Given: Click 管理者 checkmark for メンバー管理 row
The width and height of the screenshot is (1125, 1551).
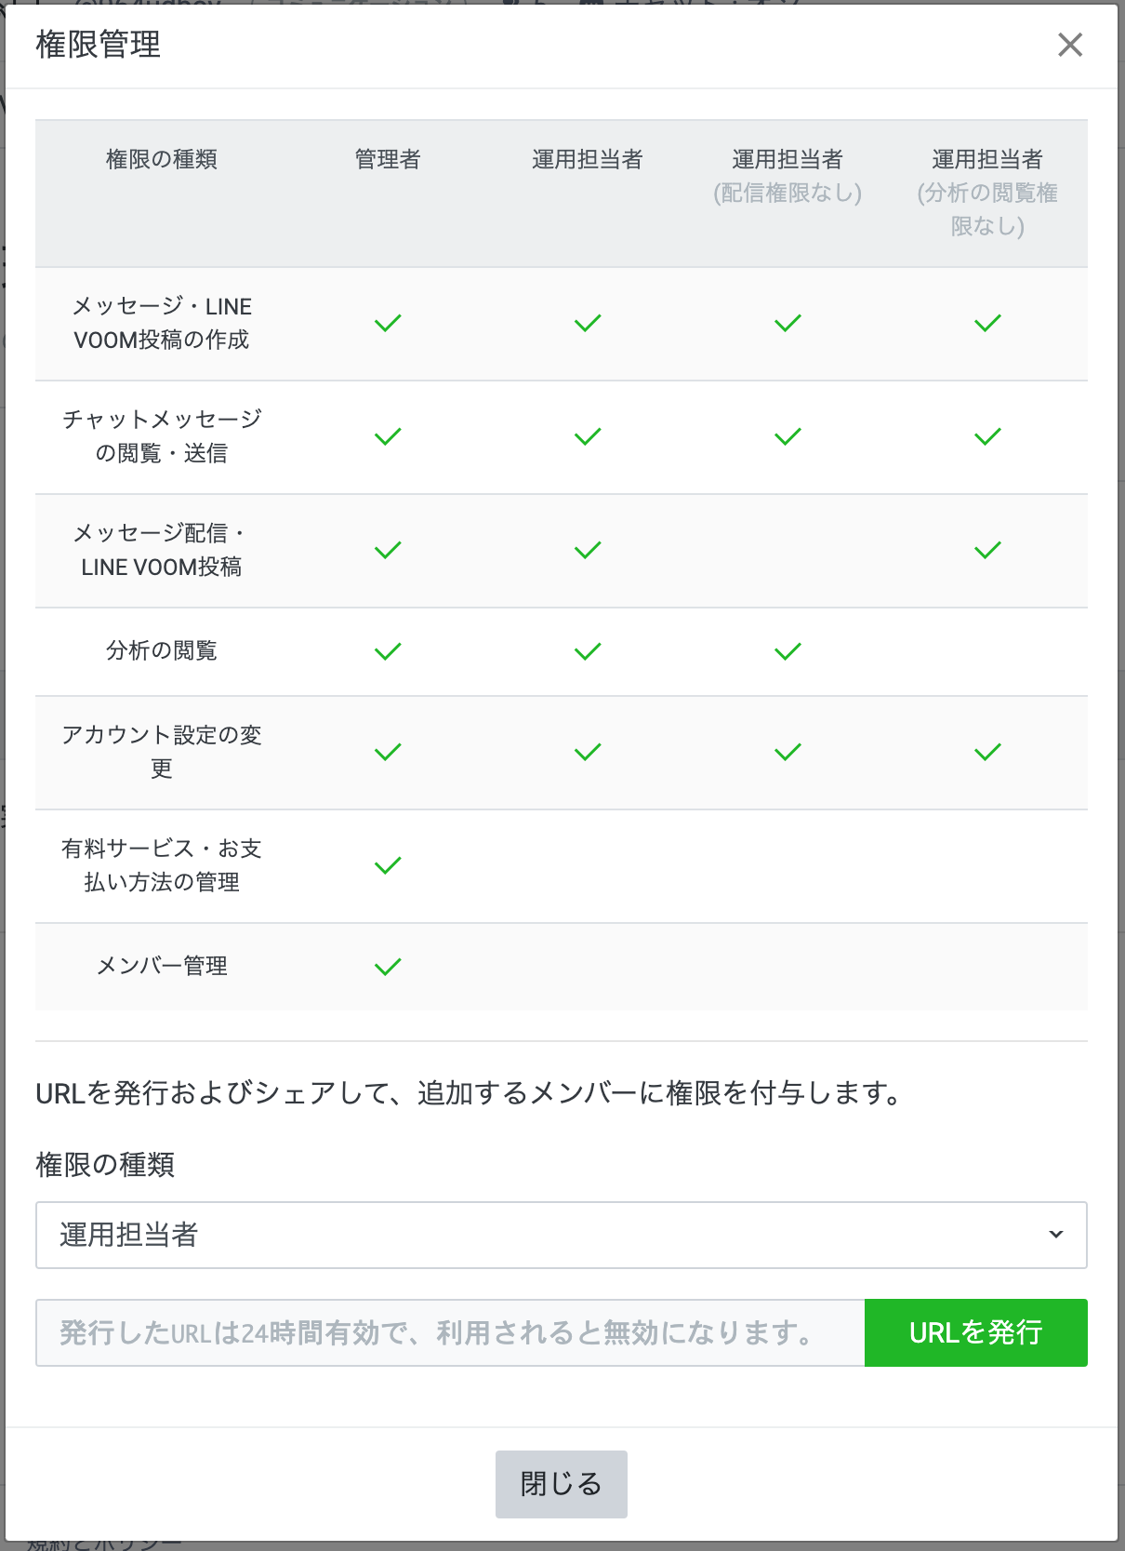Looking at the screenshot, I should (x=388, y=967).
